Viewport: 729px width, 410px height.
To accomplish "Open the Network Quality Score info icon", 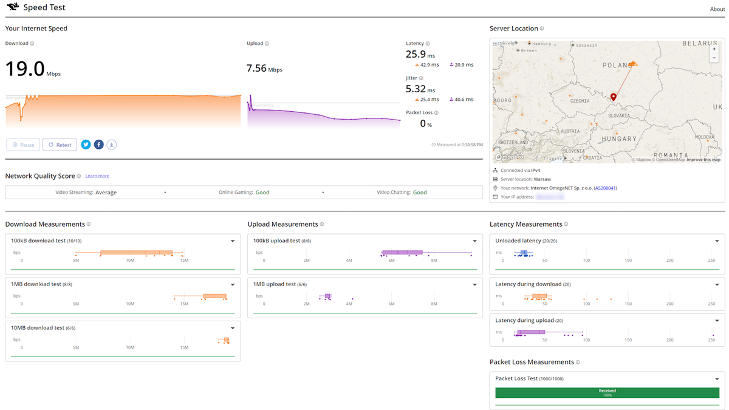I will [x=80, y=176].
